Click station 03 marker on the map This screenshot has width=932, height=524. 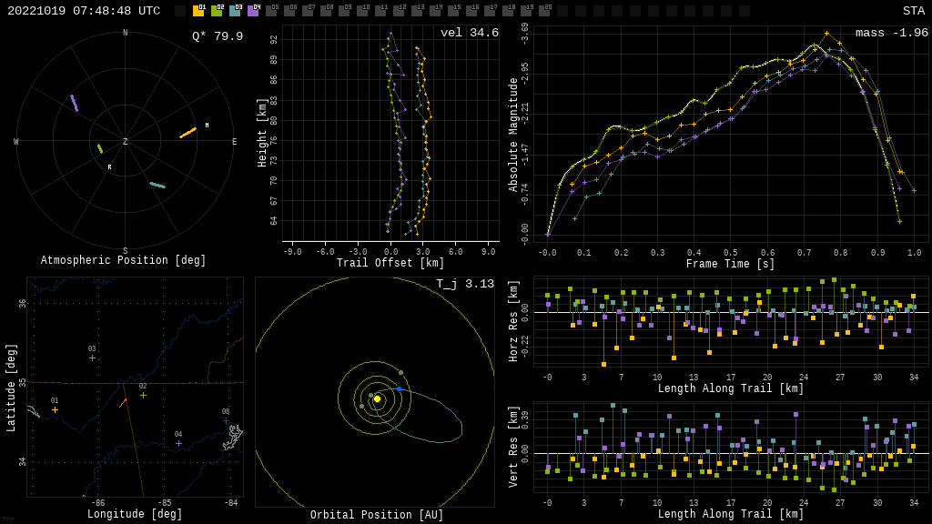(x=92, y=358)
